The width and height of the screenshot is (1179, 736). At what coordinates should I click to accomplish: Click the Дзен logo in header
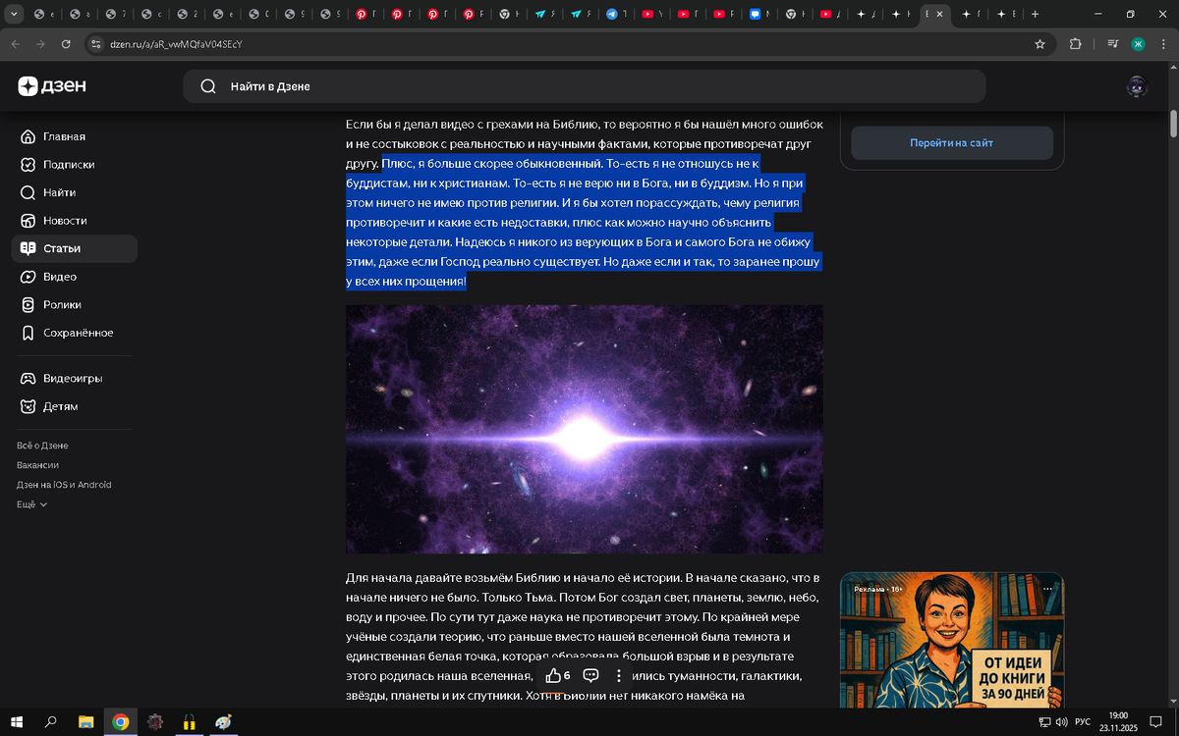[x=52, y=86]
